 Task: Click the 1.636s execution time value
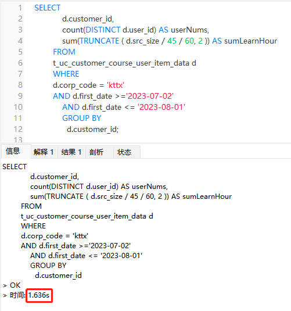coord(39,295)
